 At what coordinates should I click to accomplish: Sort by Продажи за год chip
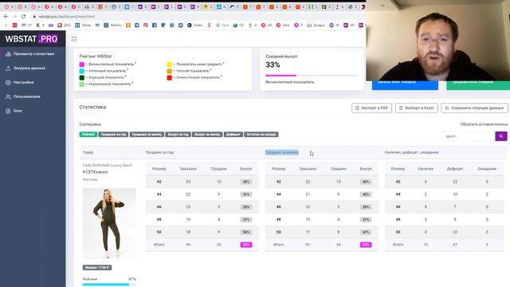pyautogui.click(x=113, y=135)
